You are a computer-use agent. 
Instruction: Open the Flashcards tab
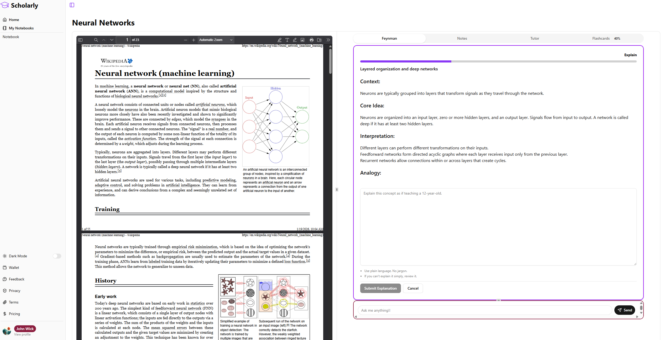point(601,38)
